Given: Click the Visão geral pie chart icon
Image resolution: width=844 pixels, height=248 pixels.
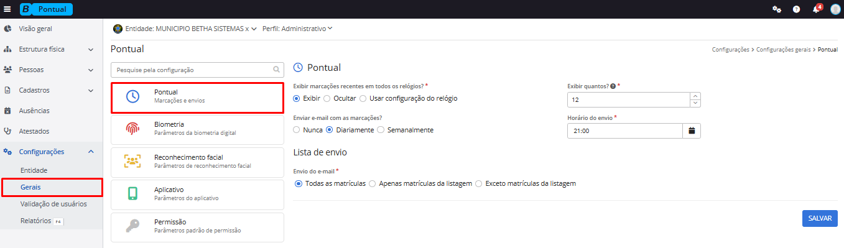Looking at the screenshot, I should pyautogui.click(x=8, y=29).
